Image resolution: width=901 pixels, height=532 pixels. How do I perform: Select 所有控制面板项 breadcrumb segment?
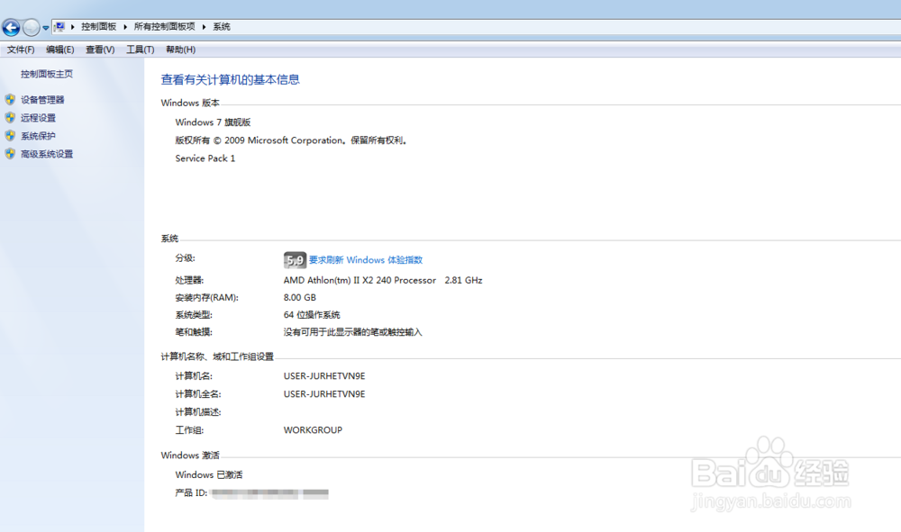click(164, 26)
